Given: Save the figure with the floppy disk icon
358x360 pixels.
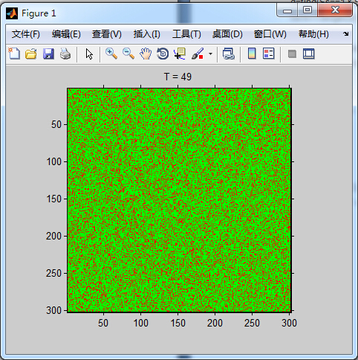Looking at the screenshot, I should (x=48, y=54).
